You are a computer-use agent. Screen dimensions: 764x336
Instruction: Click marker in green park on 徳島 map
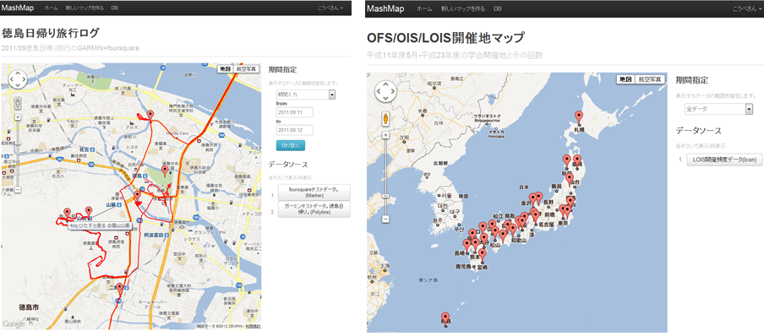[165, 171]
